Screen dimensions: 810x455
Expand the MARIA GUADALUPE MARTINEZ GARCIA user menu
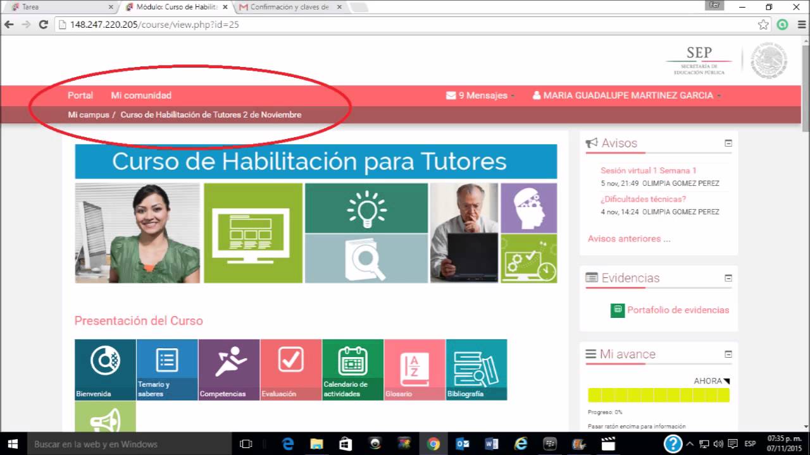click(627, 95)
